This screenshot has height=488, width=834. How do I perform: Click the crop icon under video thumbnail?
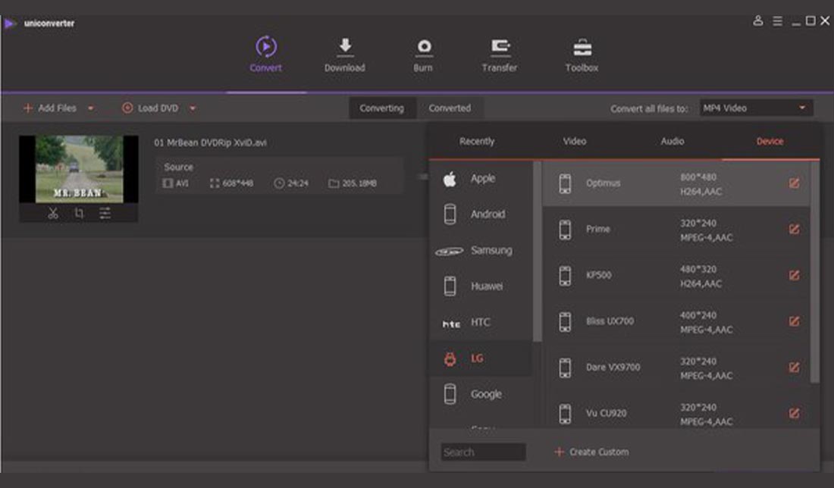[79, 214]
